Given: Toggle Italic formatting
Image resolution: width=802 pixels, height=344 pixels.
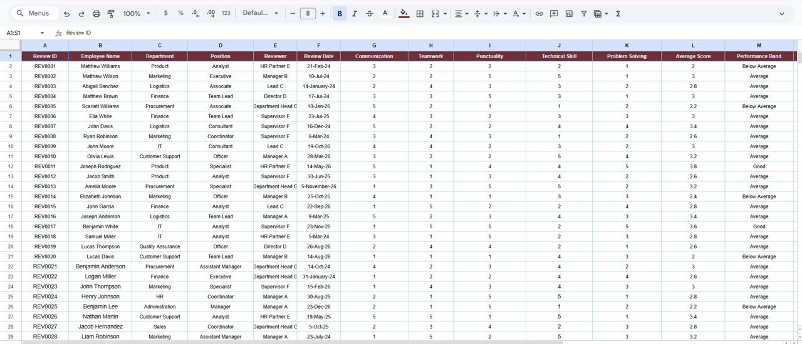Looking at the screenshot, I should click(355, 13).
